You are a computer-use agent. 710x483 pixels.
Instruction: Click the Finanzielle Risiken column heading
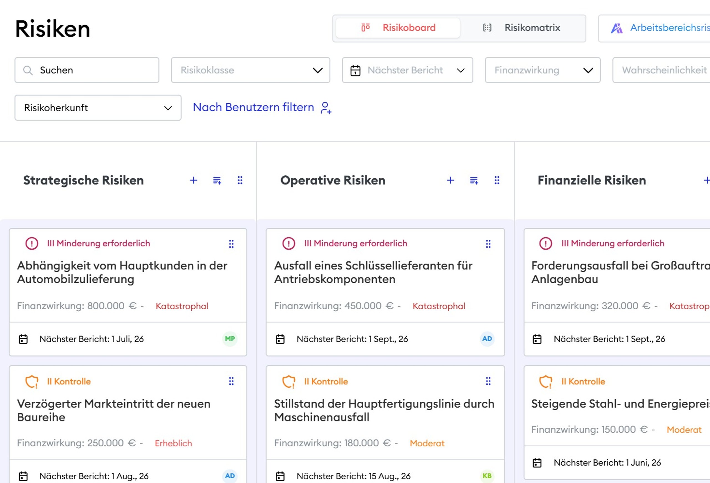coord(592,180)
